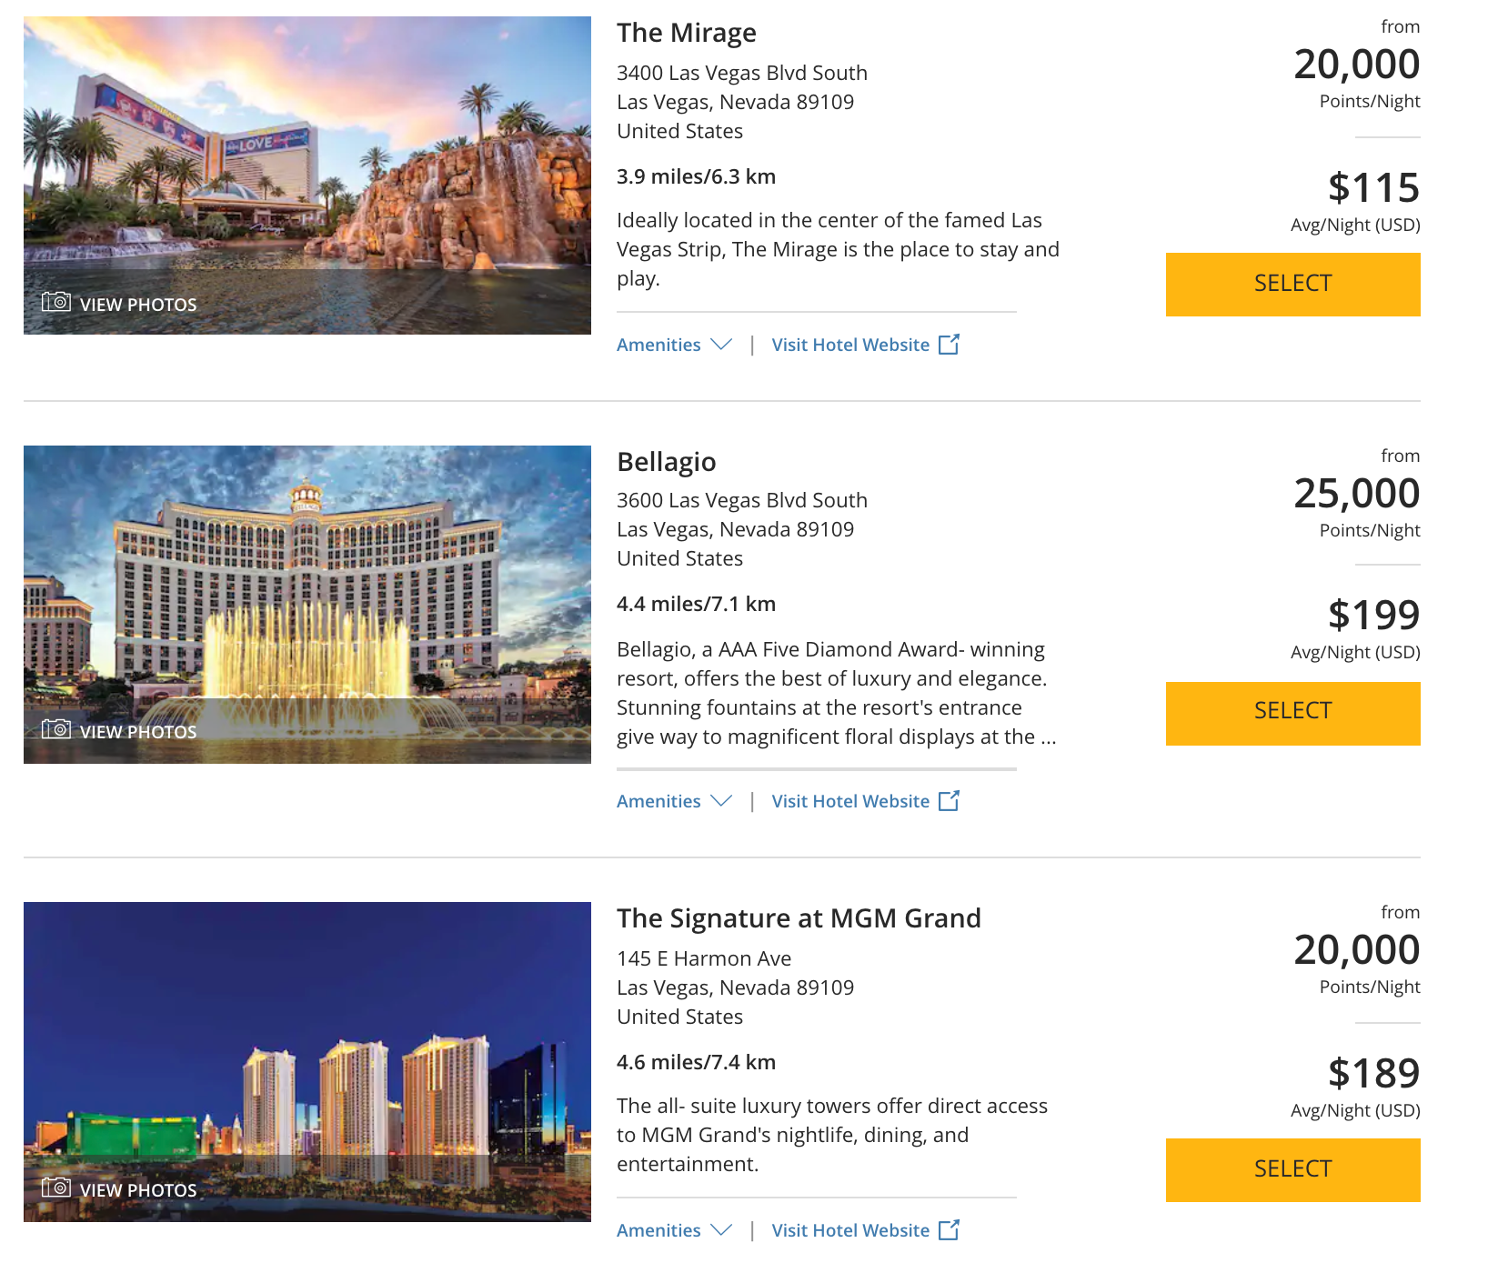Expand Amenities chevron for The Signature at MGM Grand
1508x1273 pixels.
click(x=721, y=1230)
